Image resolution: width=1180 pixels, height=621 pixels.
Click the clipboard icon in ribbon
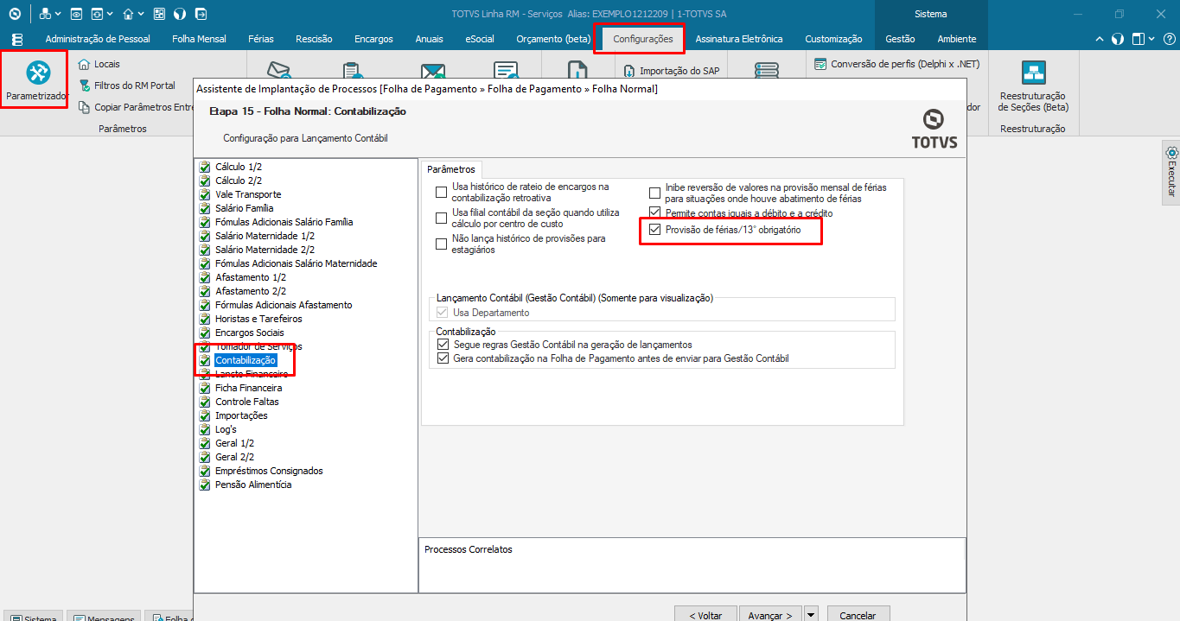point(351,71)
